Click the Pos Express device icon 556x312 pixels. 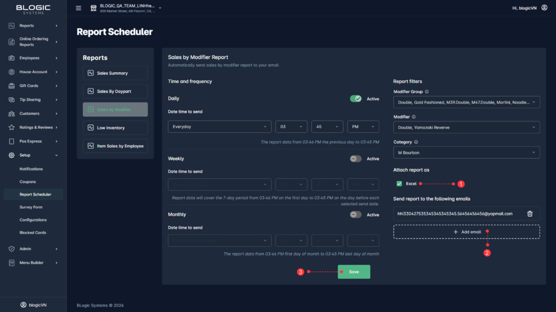click(12, 141)
